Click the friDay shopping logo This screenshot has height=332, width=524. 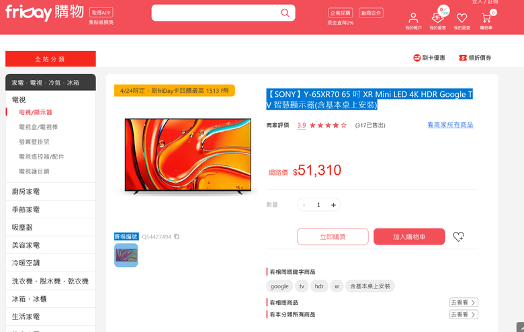[x=44, y=13]
